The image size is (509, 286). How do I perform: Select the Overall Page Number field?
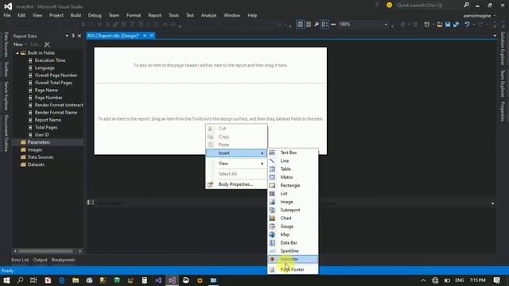pyautogui.click(x=56, y=75)
